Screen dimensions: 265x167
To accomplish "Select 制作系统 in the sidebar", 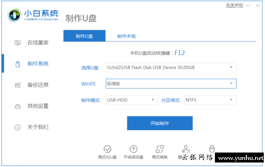I will tap(38, 64).
